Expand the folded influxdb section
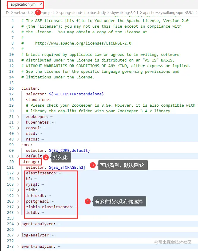Viewport: 198px width, 251px height. (x=18, y=196)
